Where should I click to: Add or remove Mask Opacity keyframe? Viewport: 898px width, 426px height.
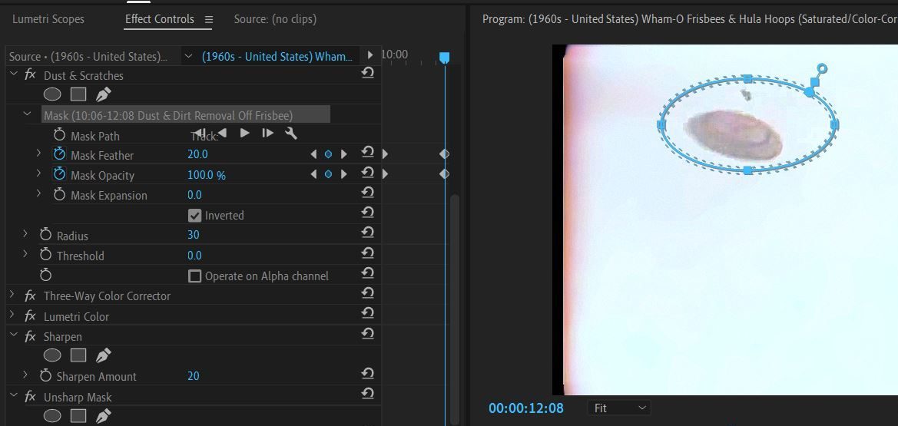pos(328,174)
